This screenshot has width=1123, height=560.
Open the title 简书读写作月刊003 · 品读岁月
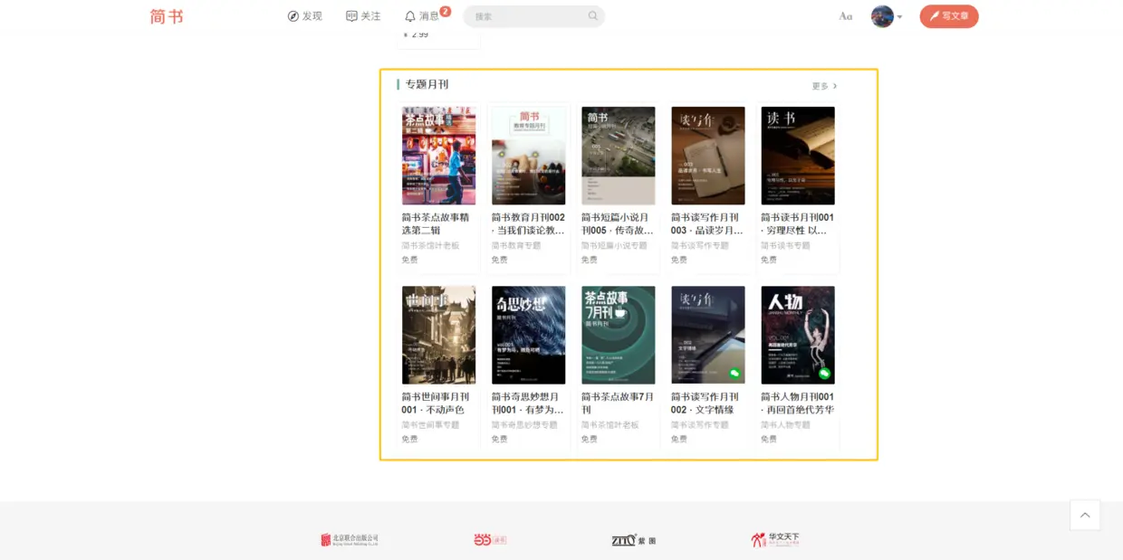(707, 225)
